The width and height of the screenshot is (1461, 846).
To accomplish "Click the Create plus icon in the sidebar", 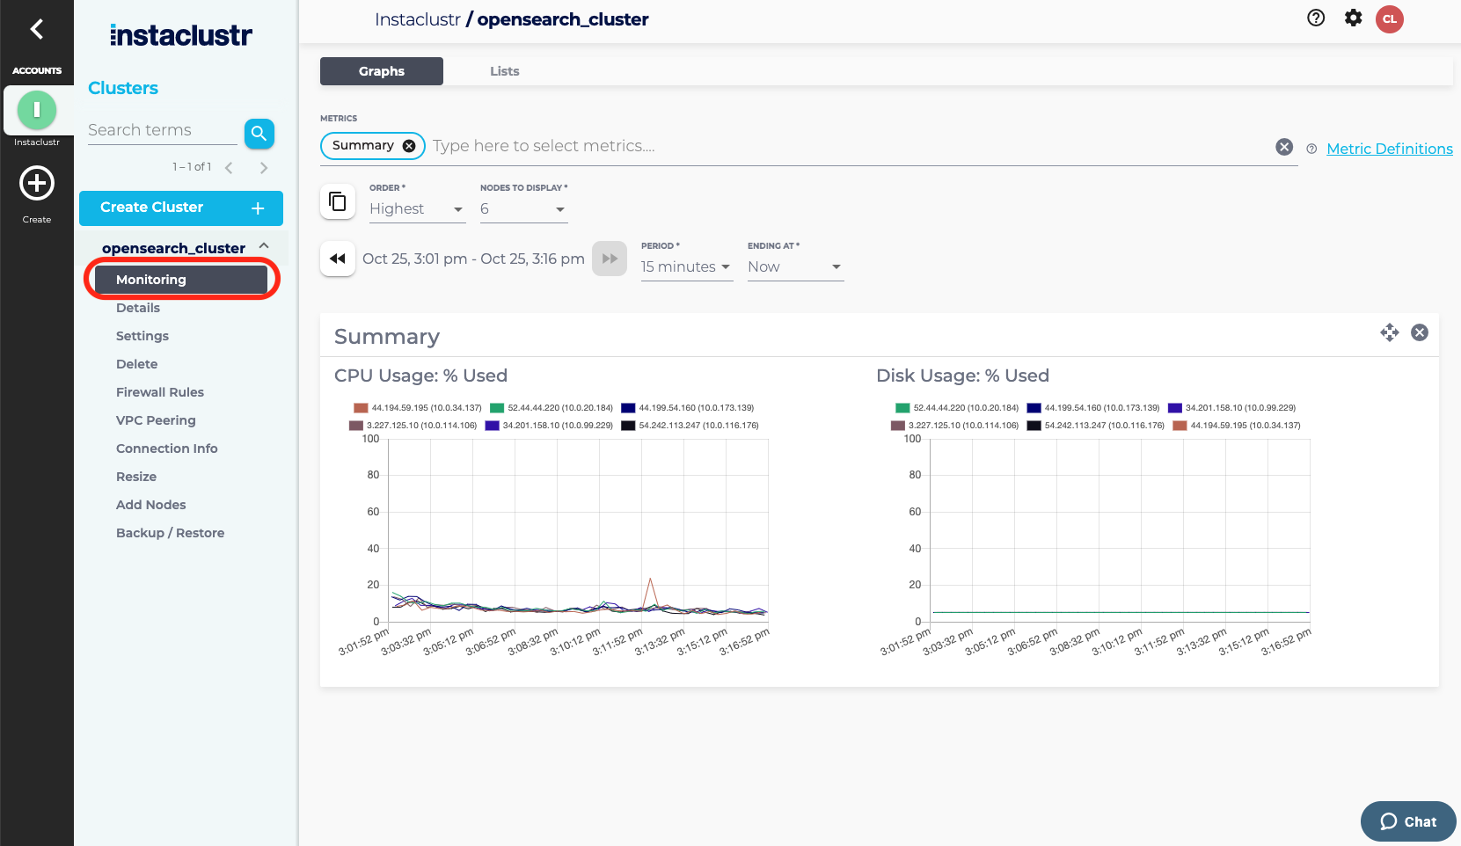I will (x=37, y=184).
